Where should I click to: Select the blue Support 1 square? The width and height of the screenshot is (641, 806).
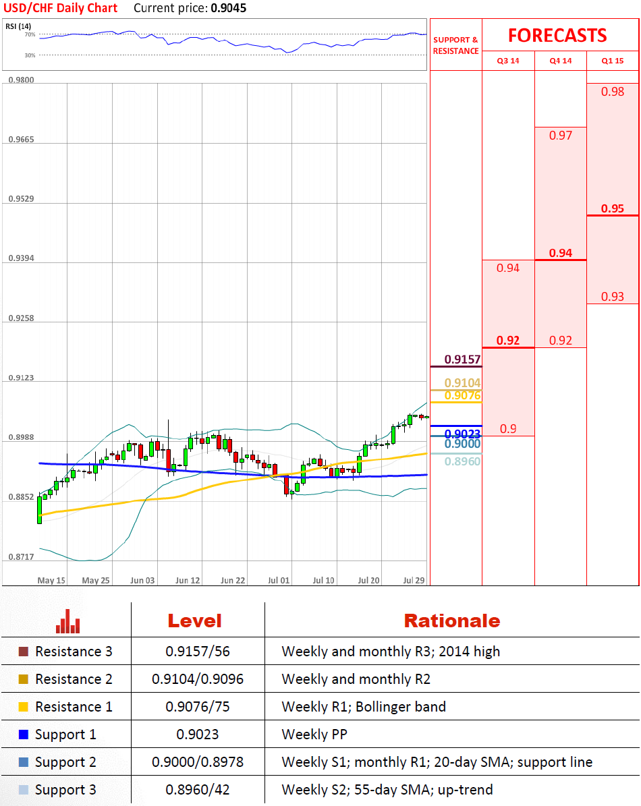24,735
